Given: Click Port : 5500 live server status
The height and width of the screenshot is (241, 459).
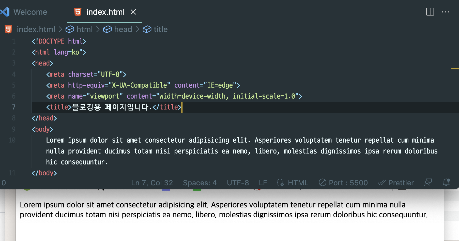Looking at the screenshot, I should click(343, 183).
